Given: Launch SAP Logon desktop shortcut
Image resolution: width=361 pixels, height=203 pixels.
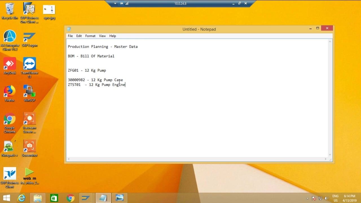Looking at the screenshot, I should 29,39.
